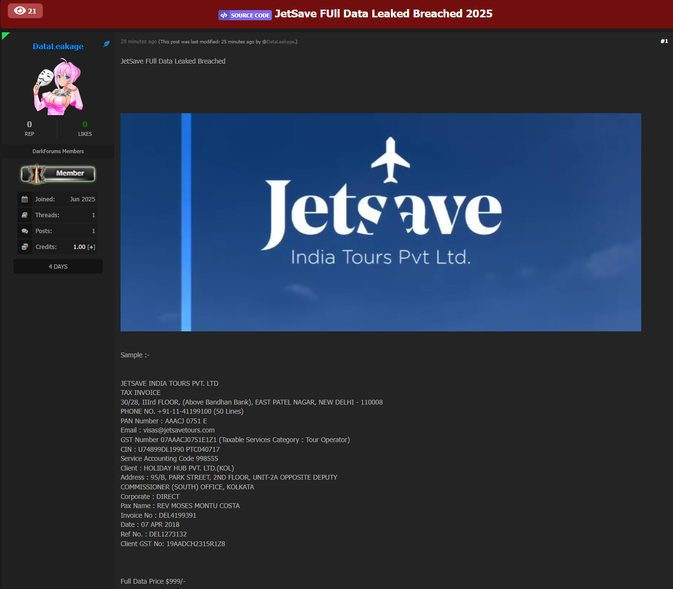Image resolution: width=673 pixels, height=589 pixels.
Task: Open the DarkForums Members group label
Action: (x=58, y=151)
